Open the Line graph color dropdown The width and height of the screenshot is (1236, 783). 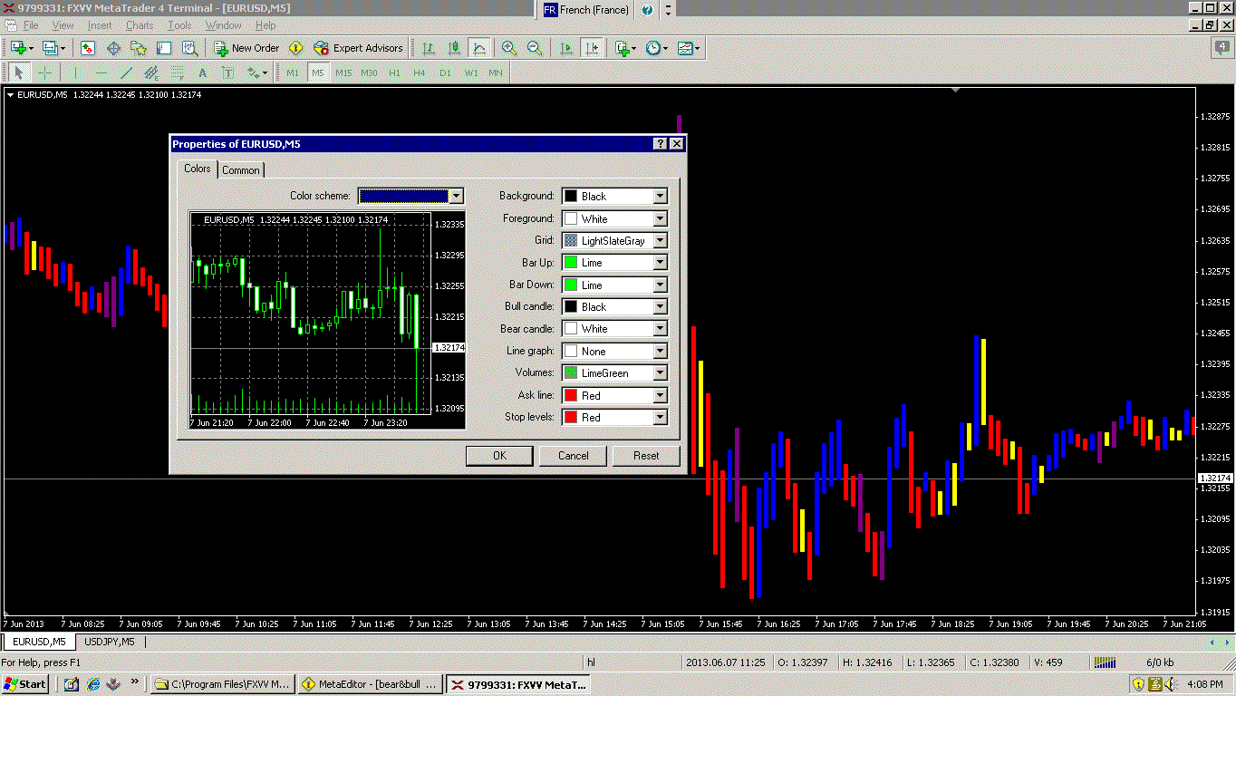pyautogui.click(x=660, y=351)
